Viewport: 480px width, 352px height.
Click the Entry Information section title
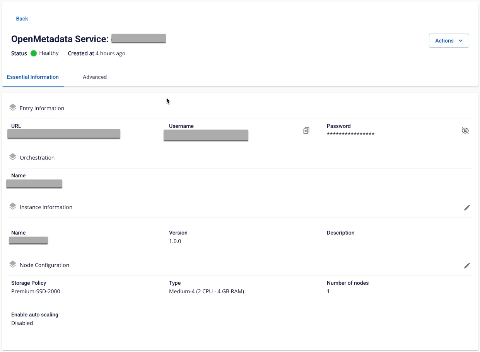[x=42, y=108]
